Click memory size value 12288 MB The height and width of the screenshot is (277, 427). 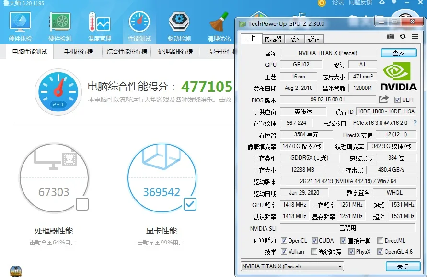pos(302,170)
